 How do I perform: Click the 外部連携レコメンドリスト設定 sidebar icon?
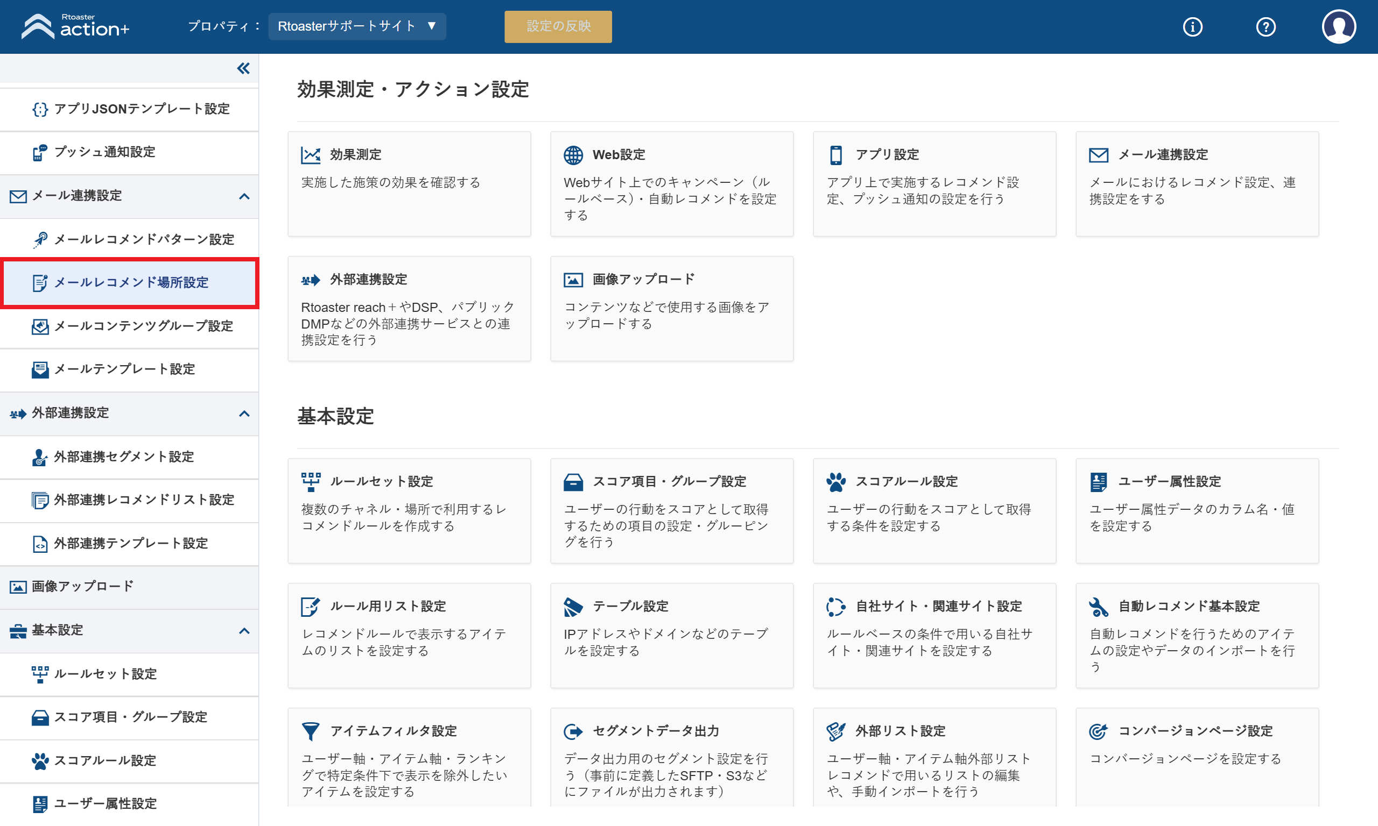39,501
